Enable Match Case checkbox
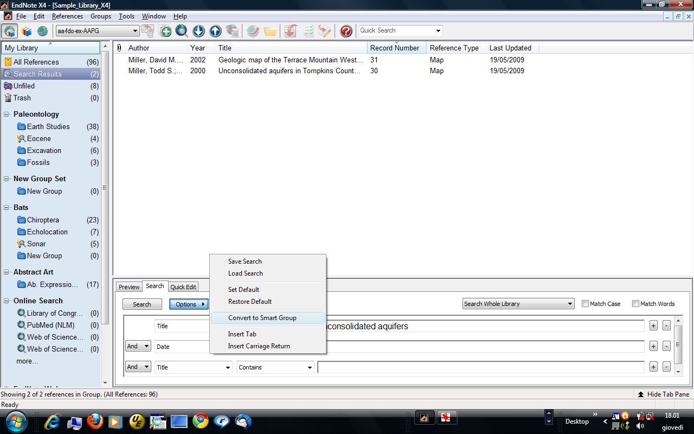 585,304
